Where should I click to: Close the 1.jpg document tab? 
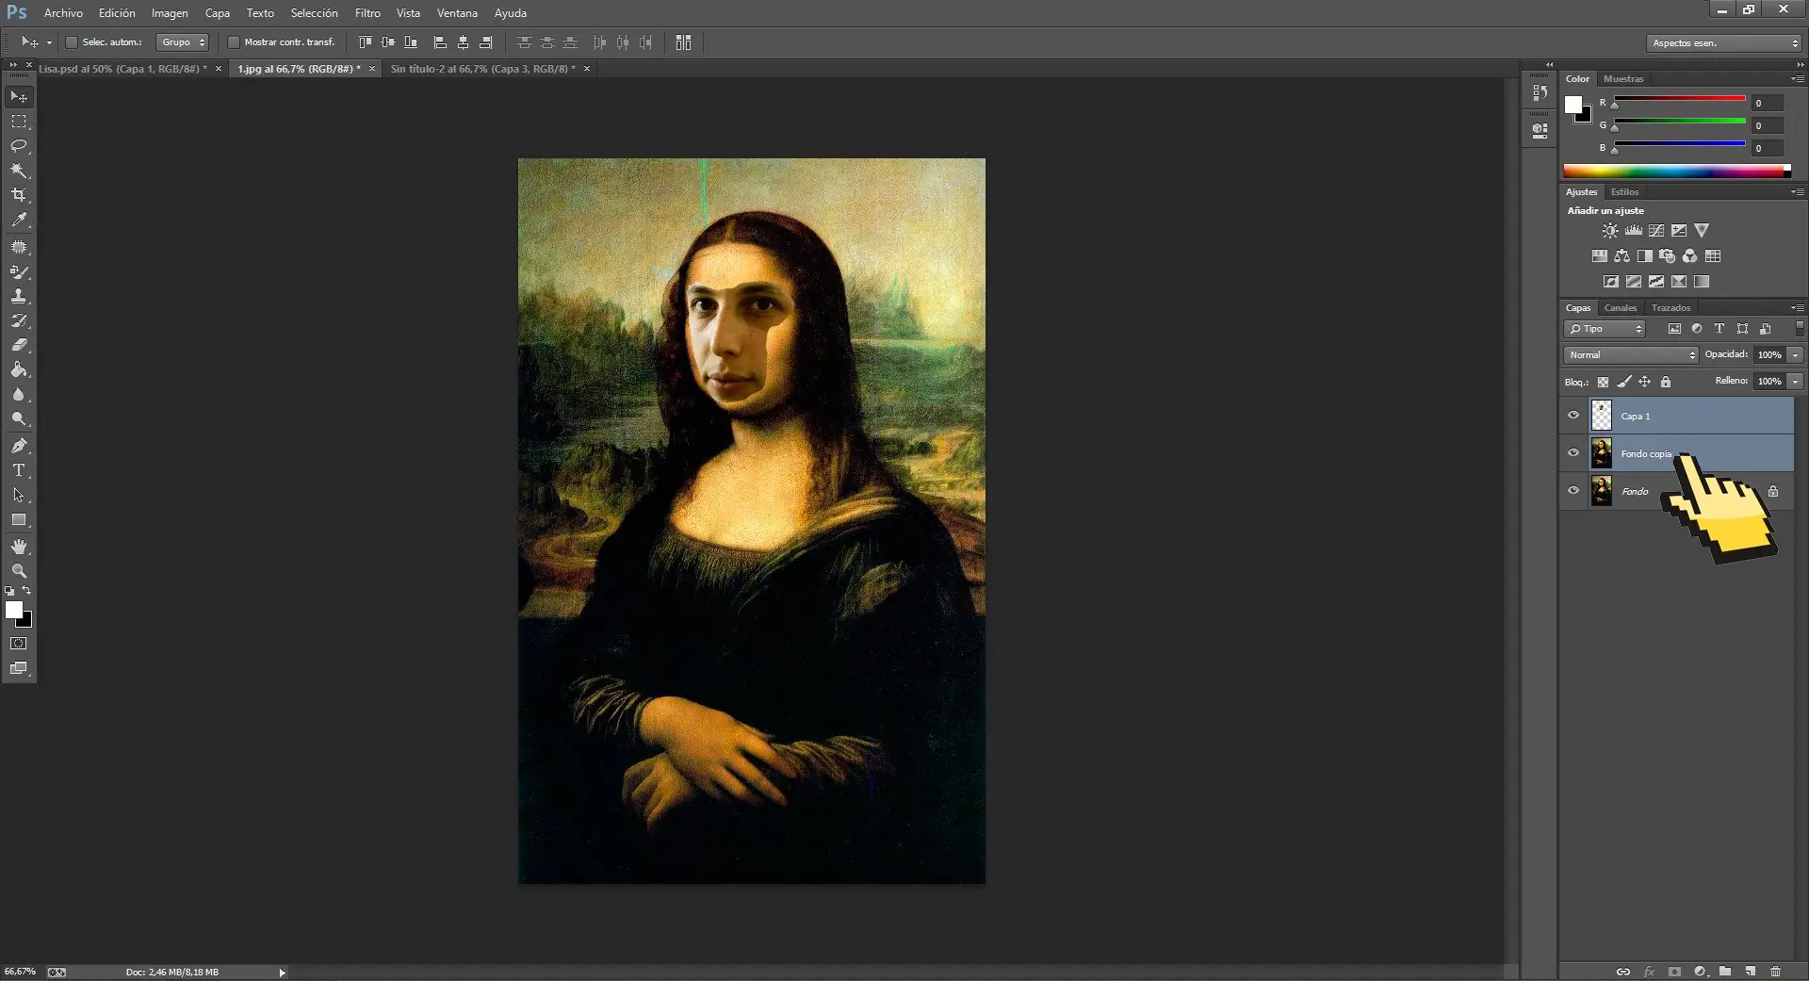point(372,69)
